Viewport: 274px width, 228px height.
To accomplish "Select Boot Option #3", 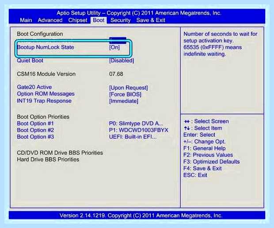I will tap(35, 137).
